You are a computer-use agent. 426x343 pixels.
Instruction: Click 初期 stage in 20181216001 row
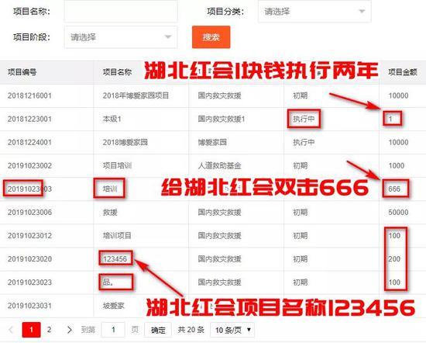coord(301,95)
